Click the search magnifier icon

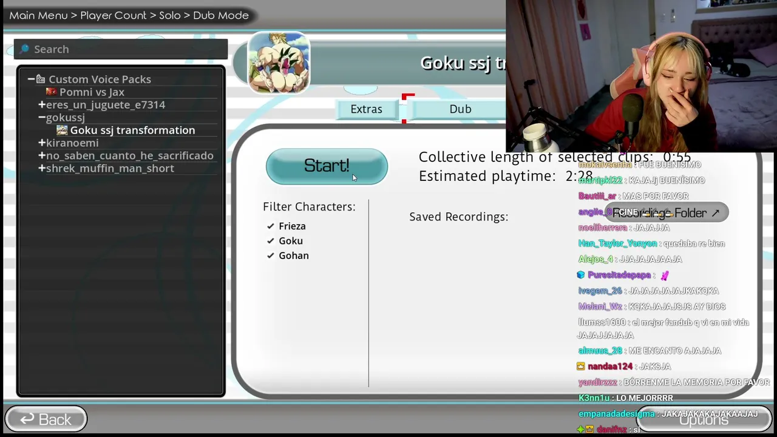pos(24,49)
